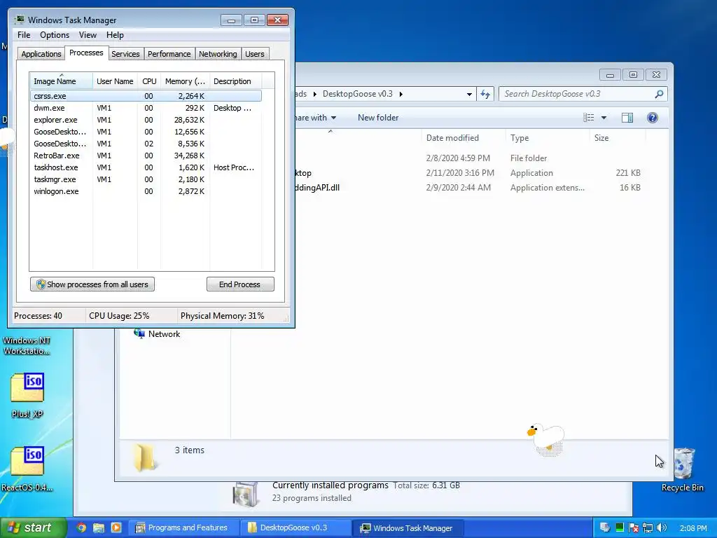This screenshot has width=717, height=538.
Task: Open the media player quick launch icon
Action: (x=116, y=527)
